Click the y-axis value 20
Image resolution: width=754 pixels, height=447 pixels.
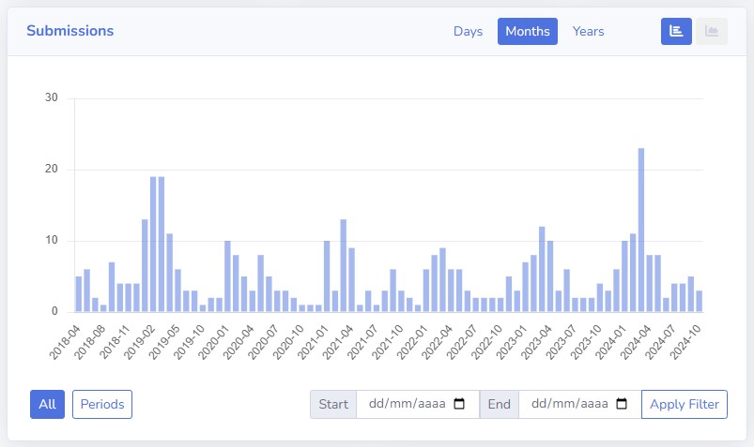click(52, 169)
